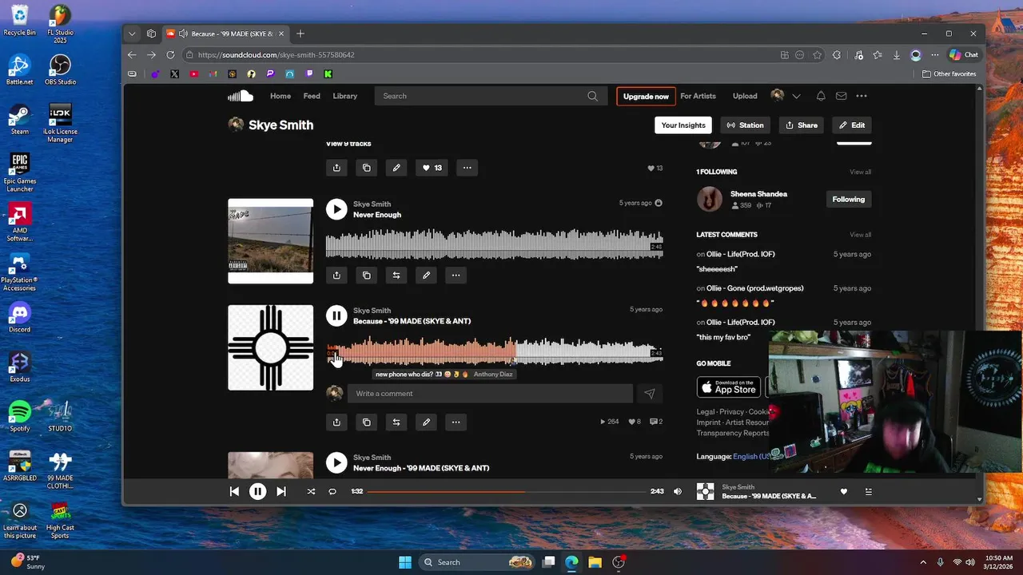The width and height of the screenshot is (1023, 575).
Task: Toggle the playlist like button showing 13
Action: coord(432,168)
